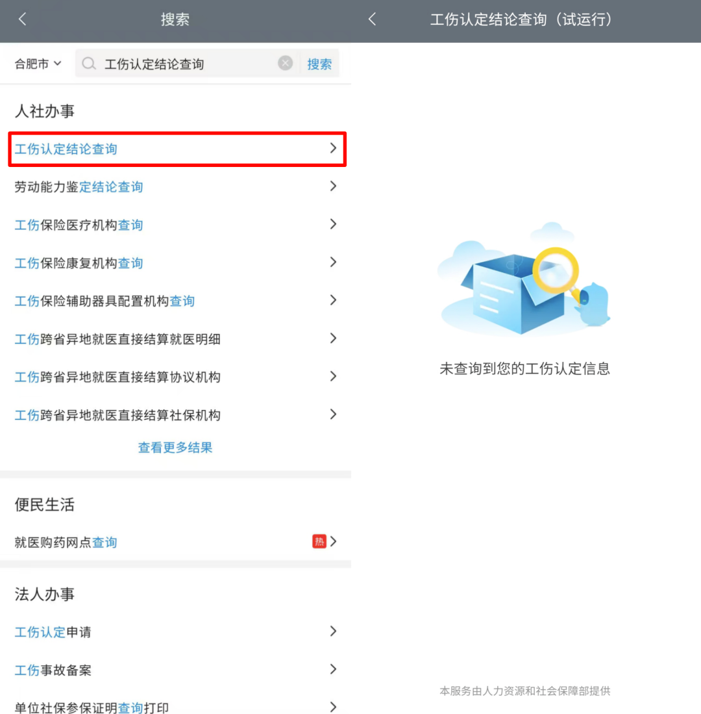701x714 pixels.
Task: Go back from 工伤认定结论查询（试运行） screen
Action: 372,19
